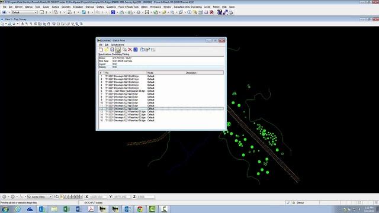Open Specifications menu in Batch Print

pyautogui.click(x=117, y=45)
